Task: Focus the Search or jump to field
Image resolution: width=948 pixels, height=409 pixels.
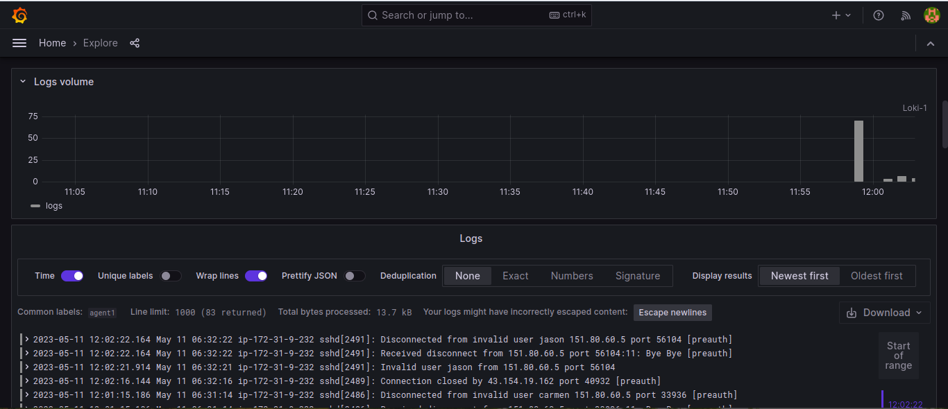Action: coord(477,15)
